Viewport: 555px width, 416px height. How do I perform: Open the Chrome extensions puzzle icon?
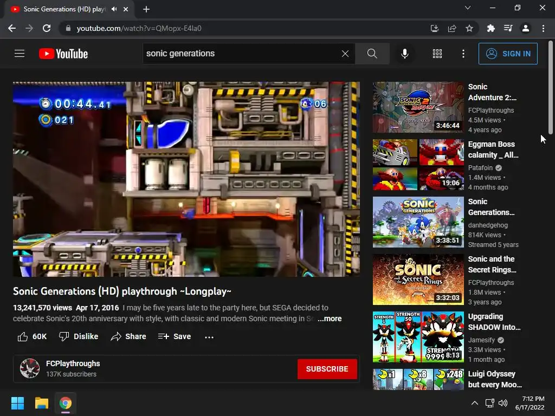pyautogui.click(x=491, y=28)
